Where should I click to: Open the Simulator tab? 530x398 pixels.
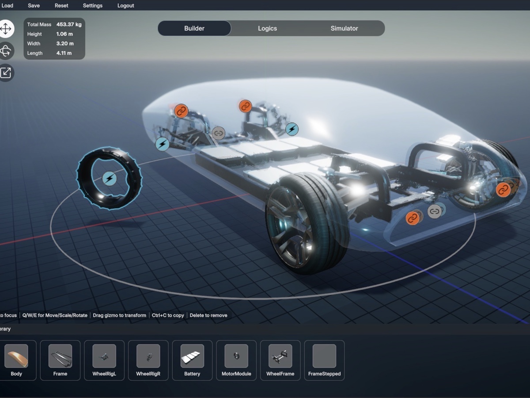(344, 28)
